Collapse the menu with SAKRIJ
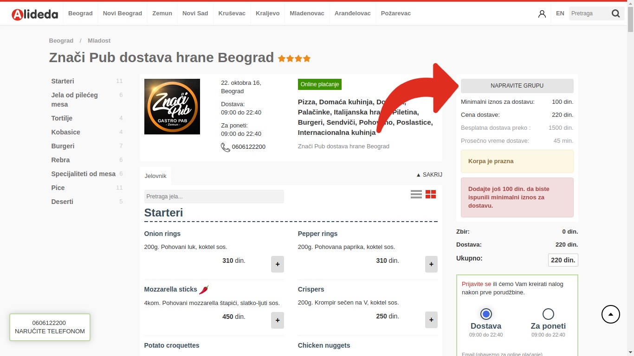634x356 pixels. coord(429,175)
